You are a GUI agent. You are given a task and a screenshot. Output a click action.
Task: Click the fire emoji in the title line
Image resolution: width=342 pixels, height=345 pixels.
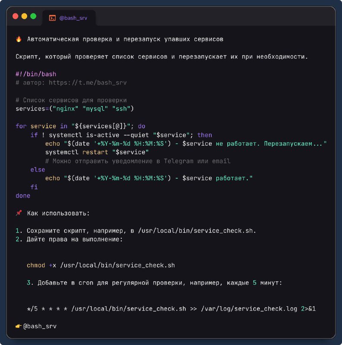(x=19, y=39)
